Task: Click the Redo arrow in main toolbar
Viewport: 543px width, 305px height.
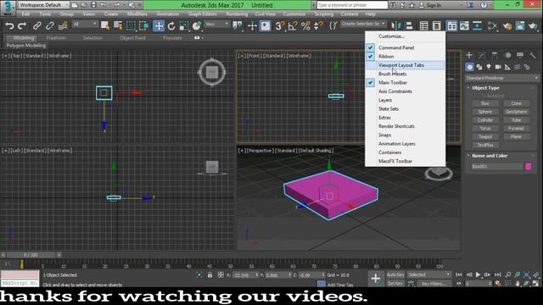Action: (x=22, y=25)
